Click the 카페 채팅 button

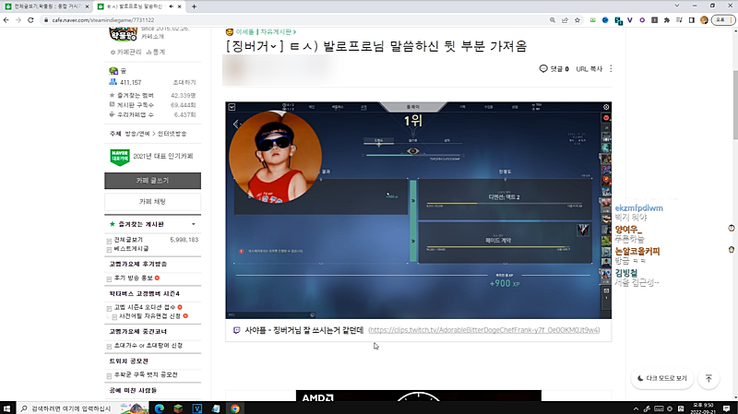(152, 201)
